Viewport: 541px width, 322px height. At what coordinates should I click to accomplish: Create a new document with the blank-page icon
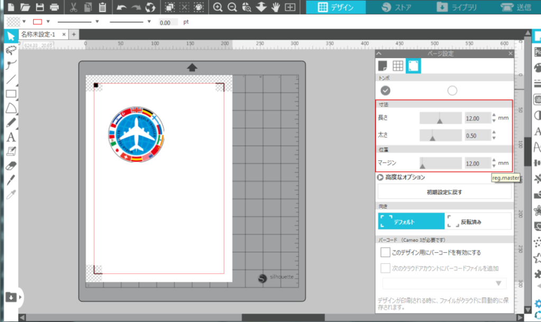coord(11,7)
